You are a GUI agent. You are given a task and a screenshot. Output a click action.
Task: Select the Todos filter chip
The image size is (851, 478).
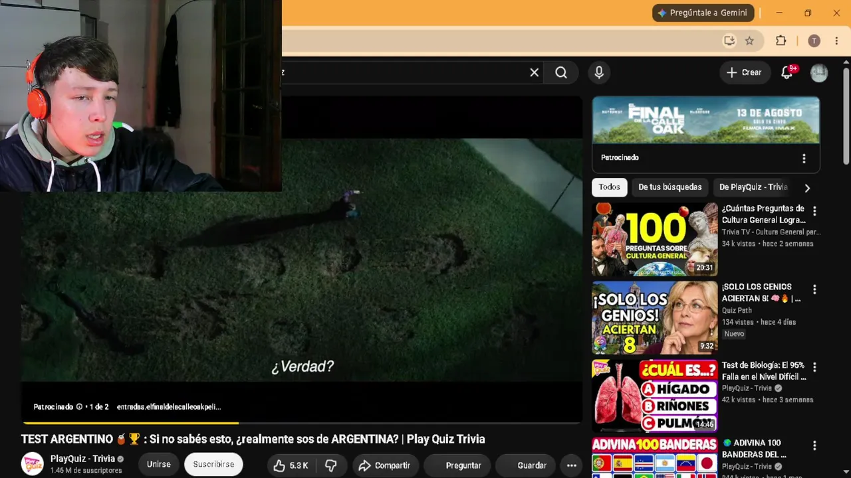(609, 187)
